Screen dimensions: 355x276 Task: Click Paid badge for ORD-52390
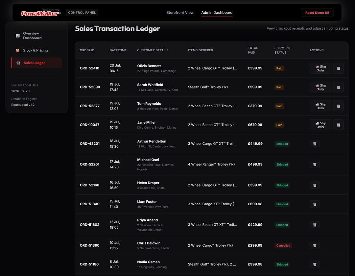279,87
